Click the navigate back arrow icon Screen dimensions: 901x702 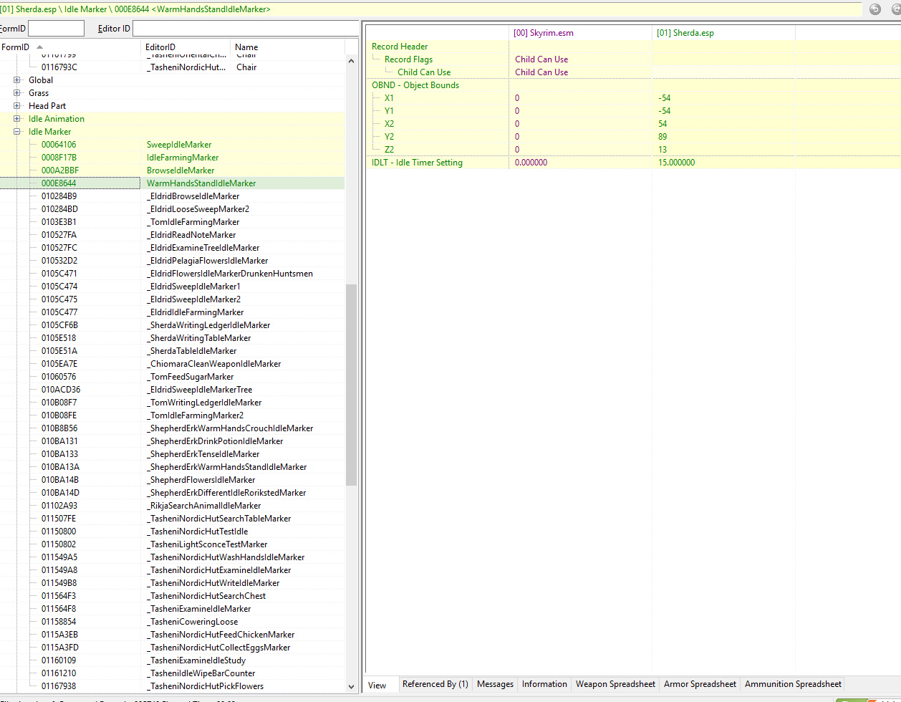[874, 9]
